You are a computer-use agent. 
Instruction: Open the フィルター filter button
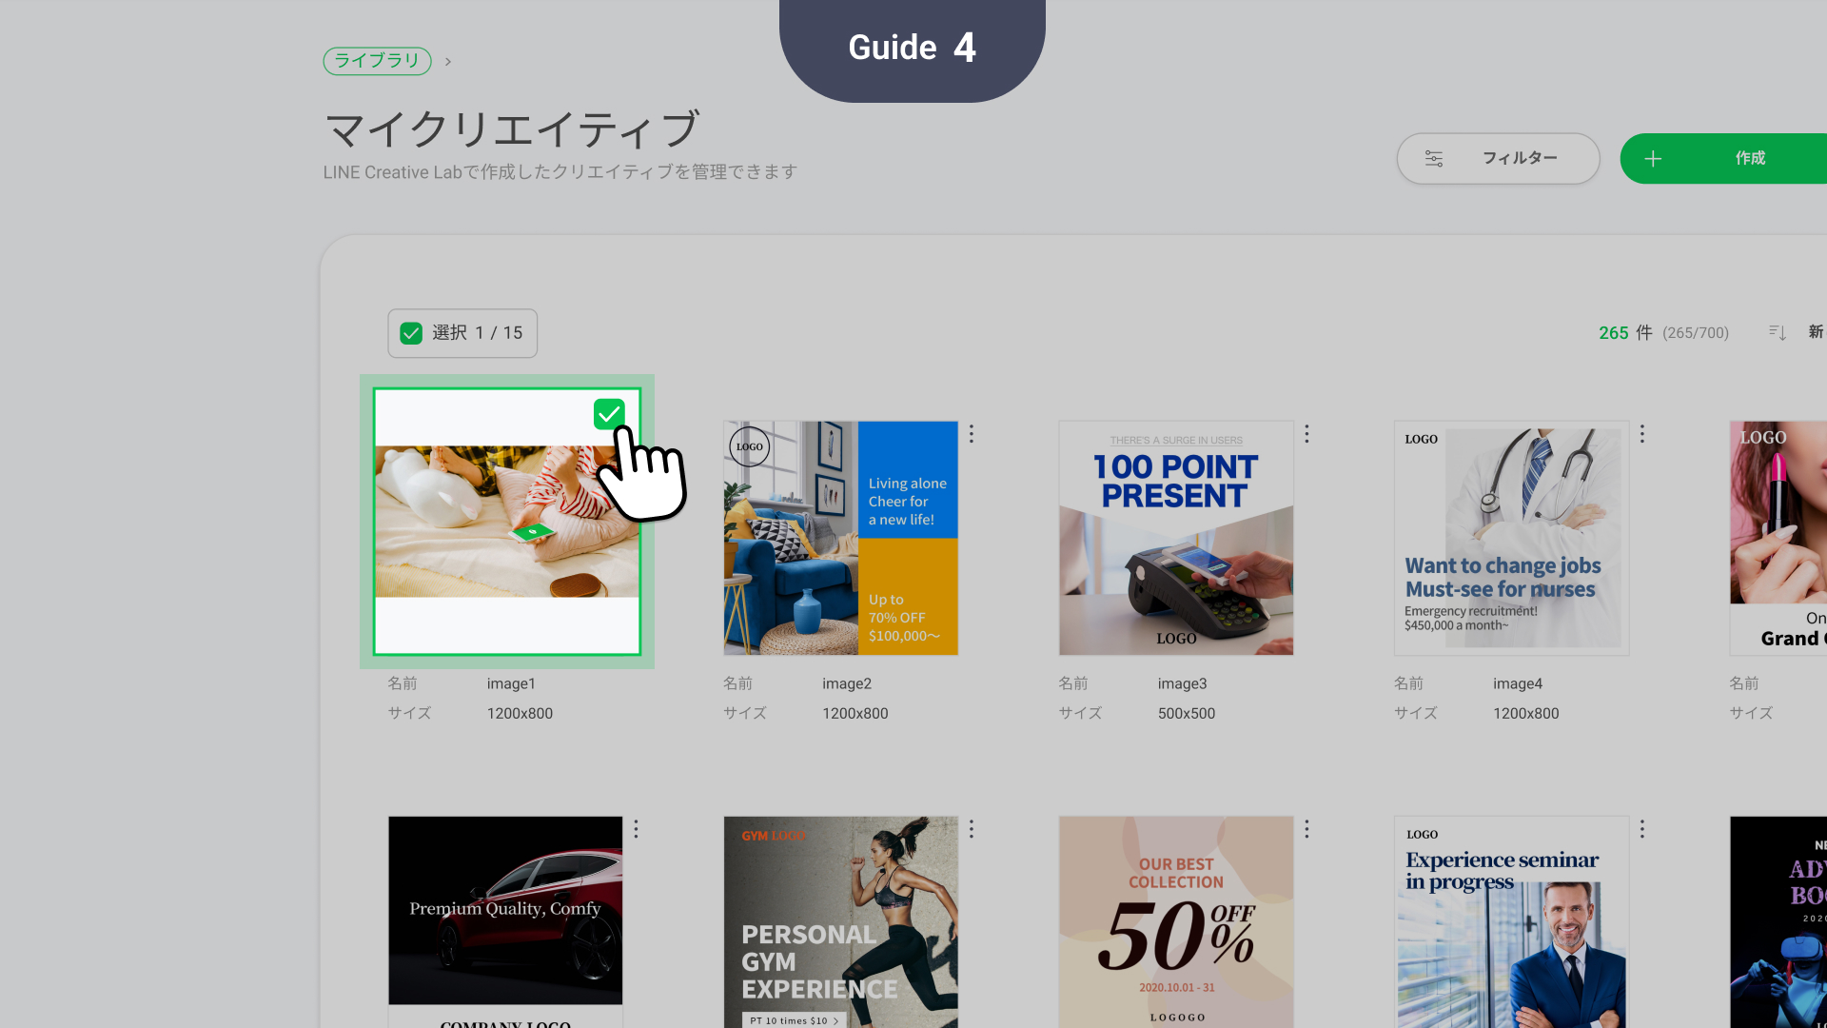coord(1498,158)
